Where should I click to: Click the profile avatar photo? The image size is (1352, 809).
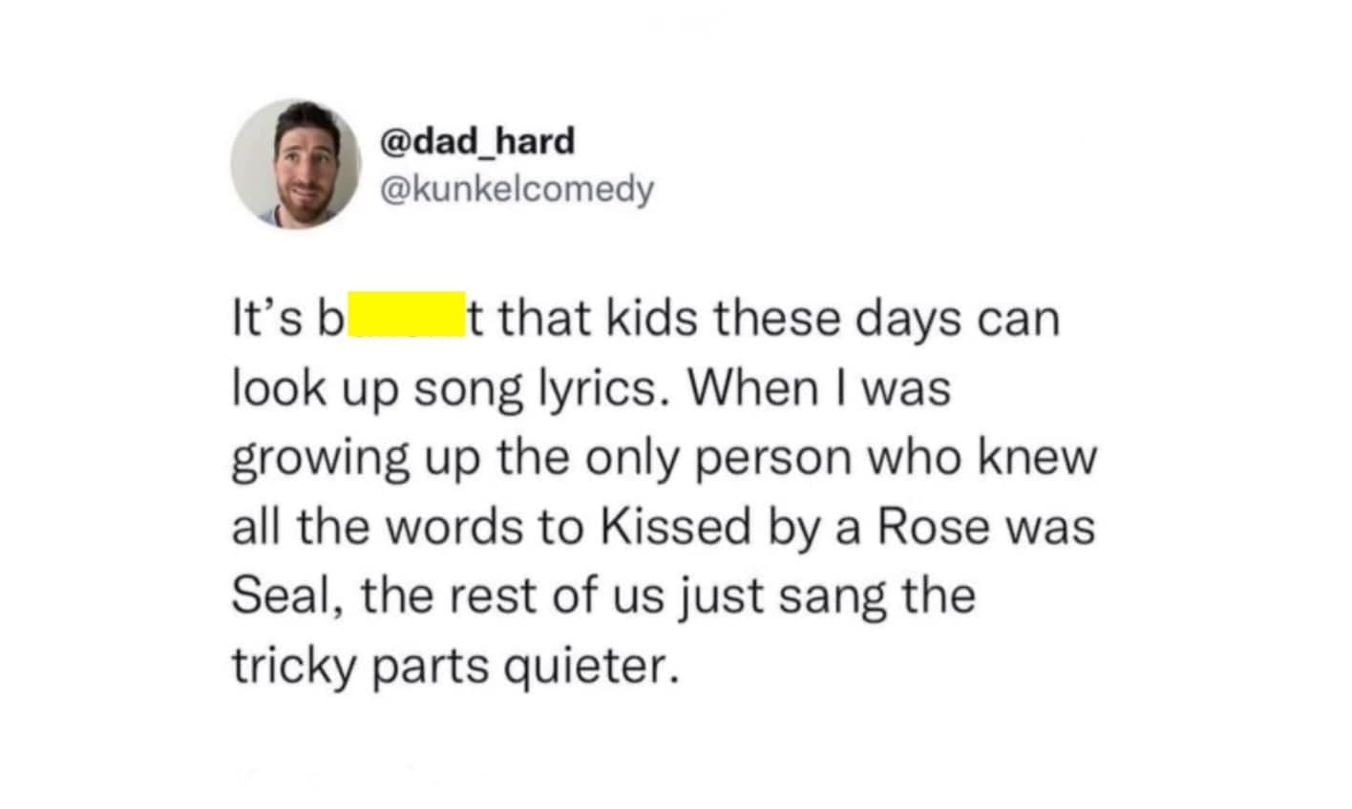296,164
